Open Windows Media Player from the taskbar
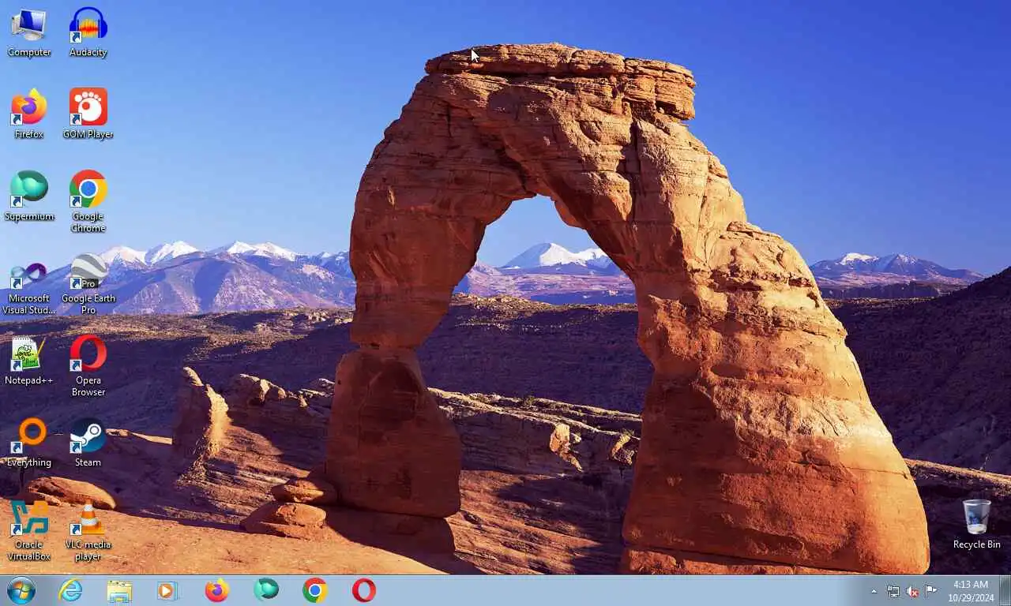Viewport: 1011px width, 606px height. point(167,590)
